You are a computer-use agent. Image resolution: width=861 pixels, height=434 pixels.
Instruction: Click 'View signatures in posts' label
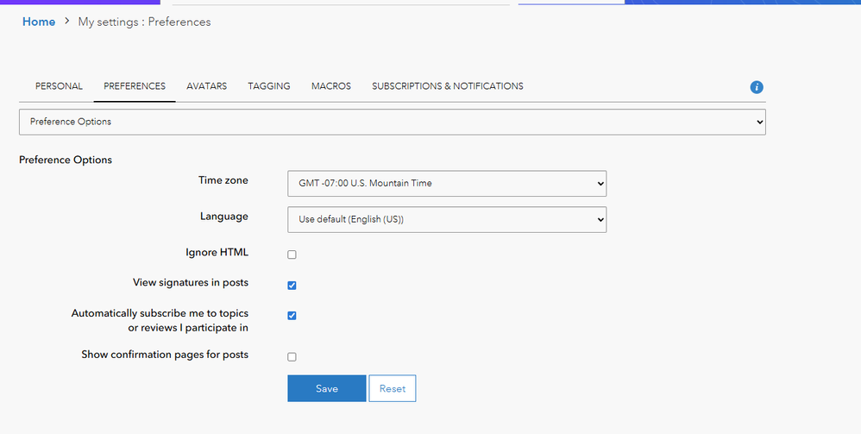(x=191, y=283)
